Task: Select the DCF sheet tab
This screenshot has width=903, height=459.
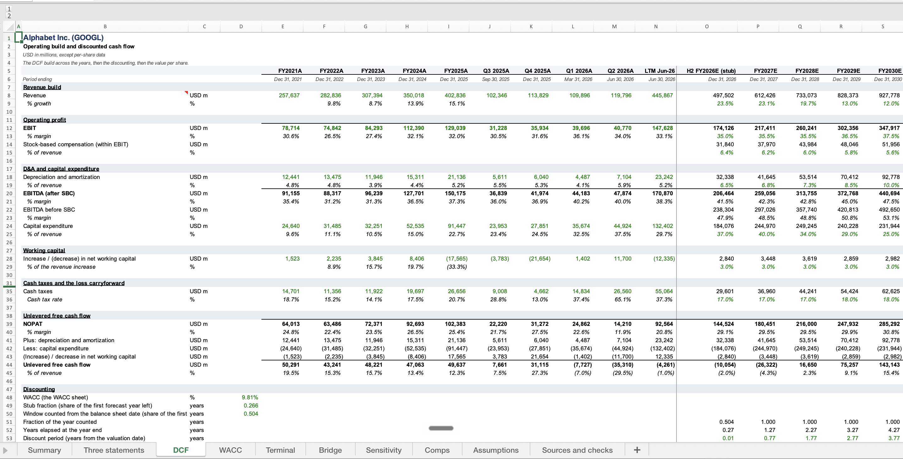Action: 181,450
